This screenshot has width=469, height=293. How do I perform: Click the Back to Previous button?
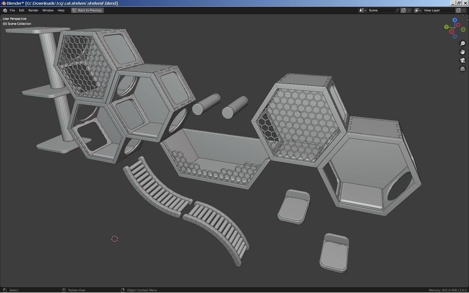coord(87,10)
